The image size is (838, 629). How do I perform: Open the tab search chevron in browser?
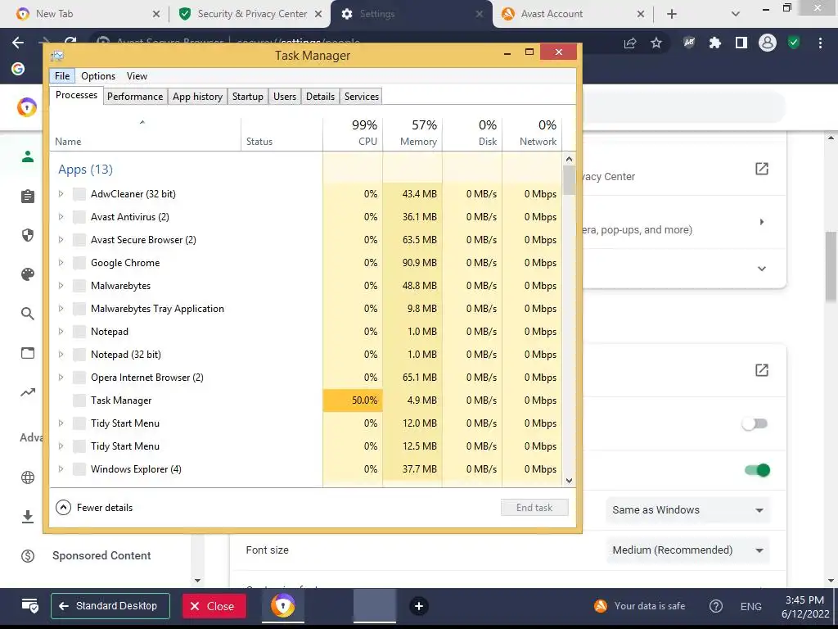point(736,14)
